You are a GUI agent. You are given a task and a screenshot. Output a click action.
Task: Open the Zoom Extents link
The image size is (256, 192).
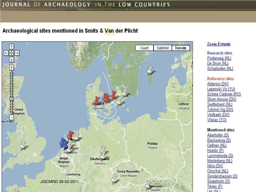tap(219, 44)
